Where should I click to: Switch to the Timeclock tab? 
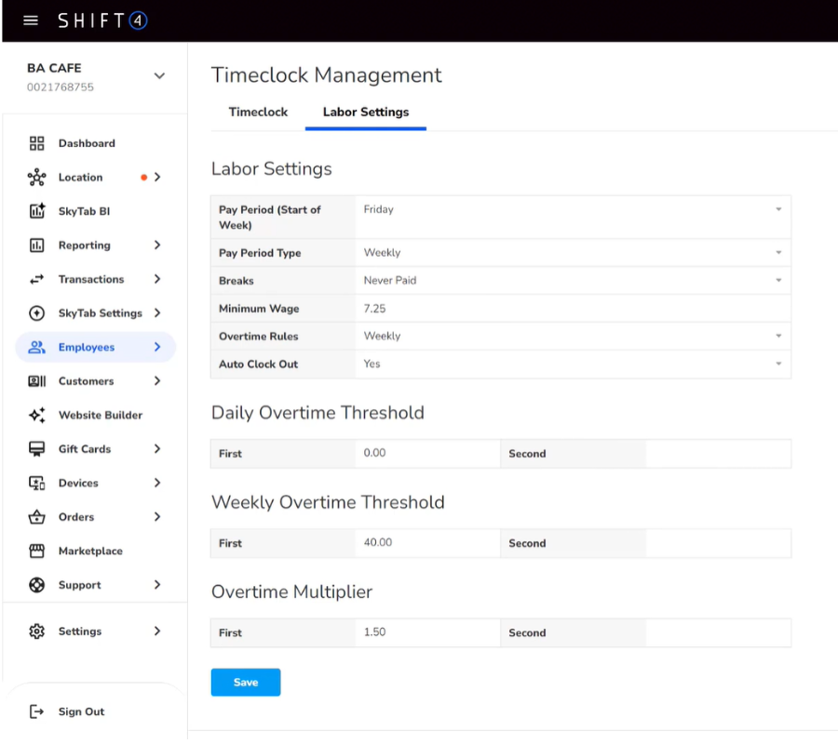258,112
